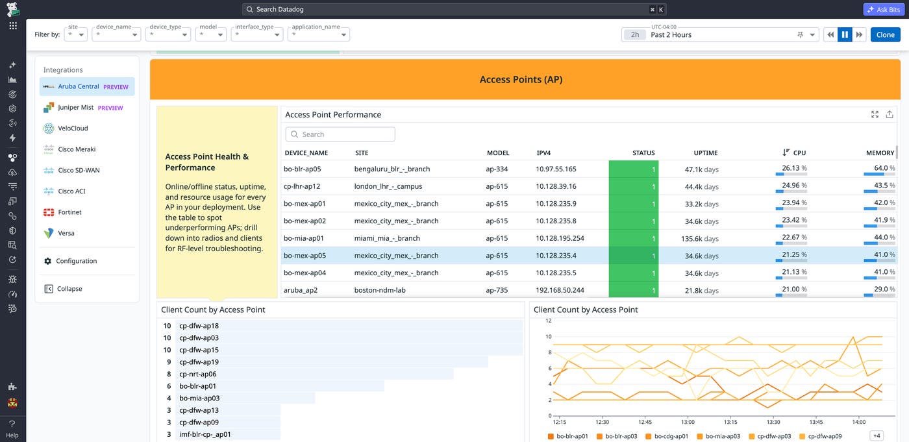Screen dimensions: 909x442
Task: Open the model filter dropdown
Action: point(211,34)
